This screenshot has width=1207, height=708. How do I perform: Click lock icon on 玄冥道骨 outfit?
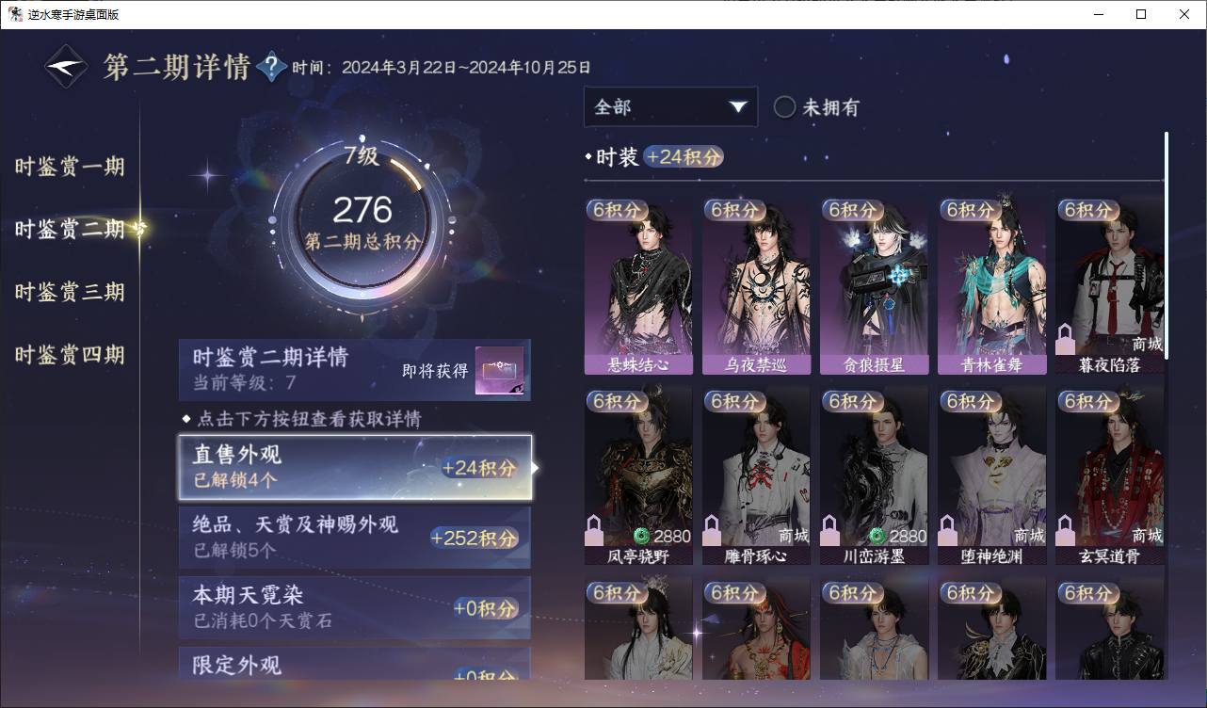click(1066, 531)
